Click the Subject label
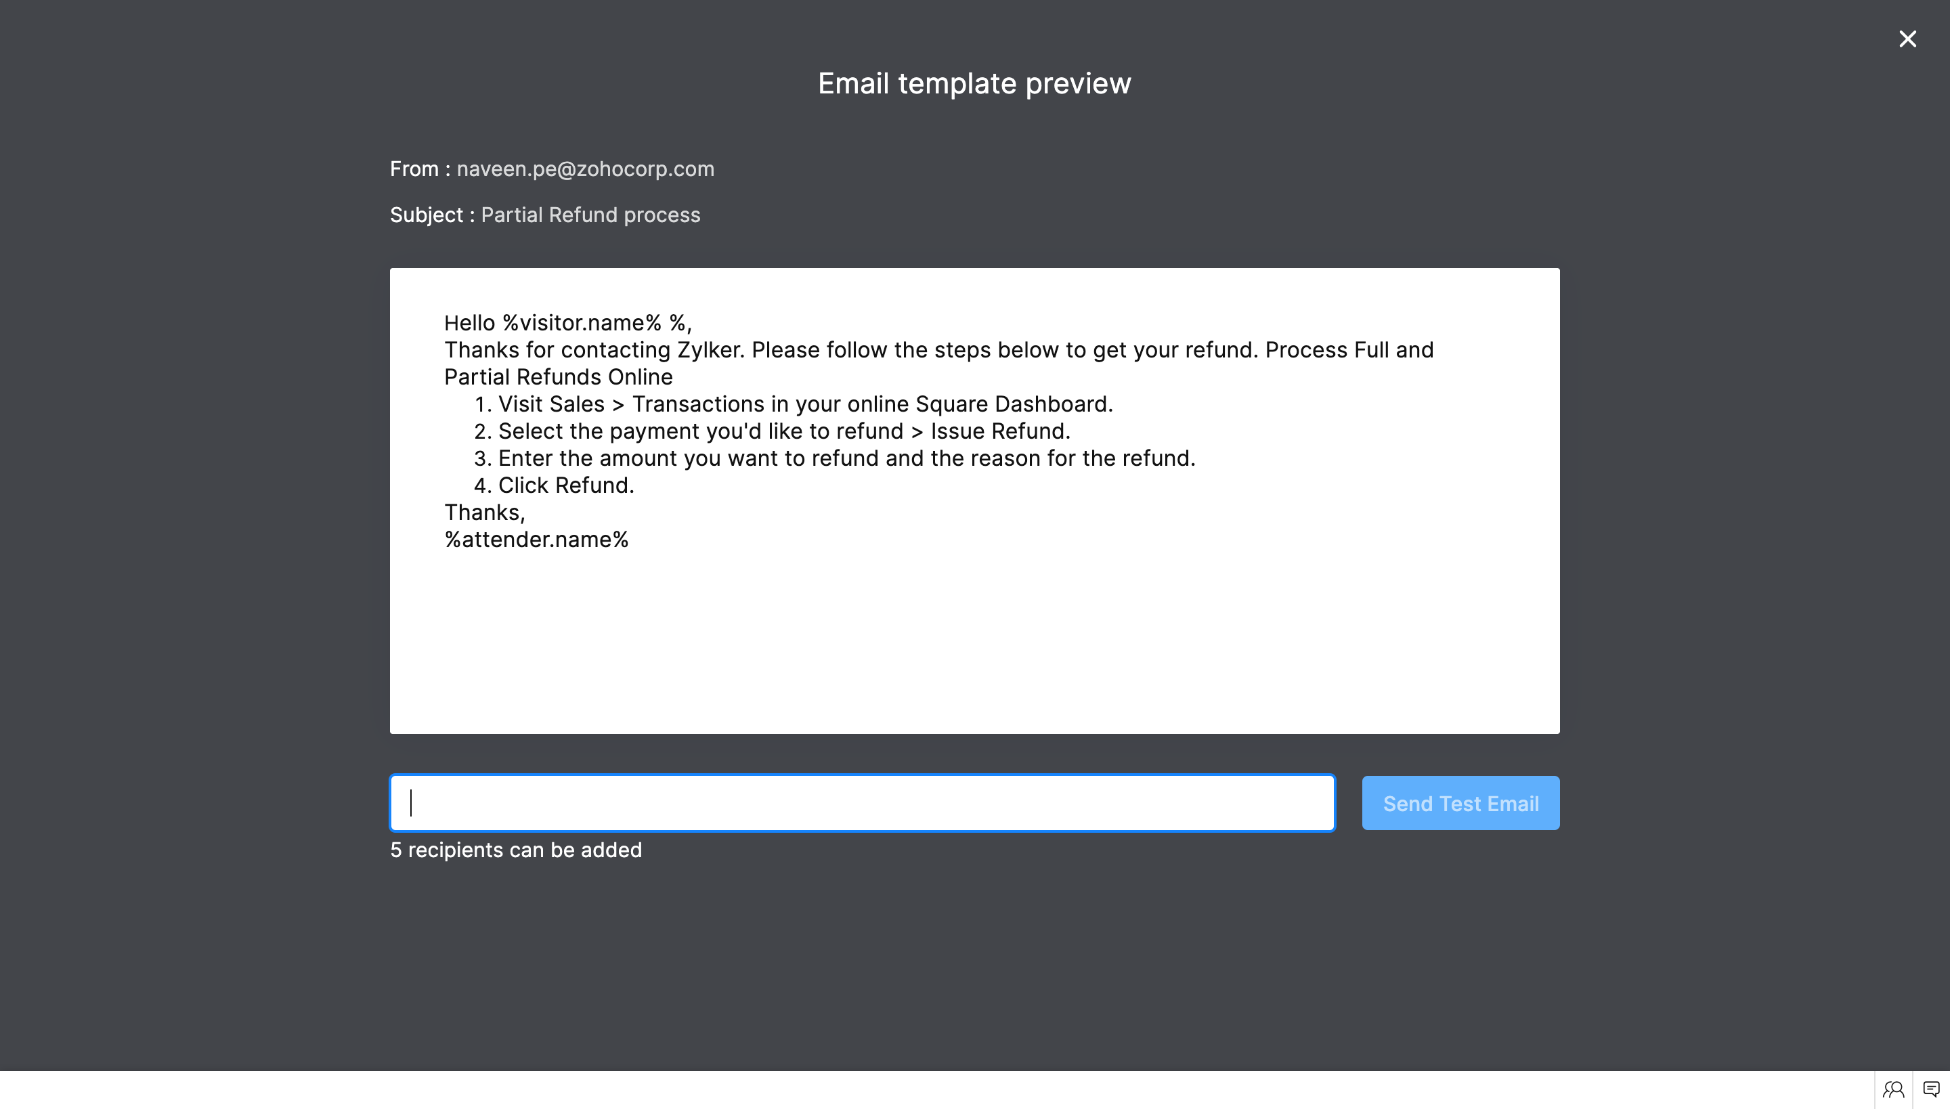 (427, 215)
